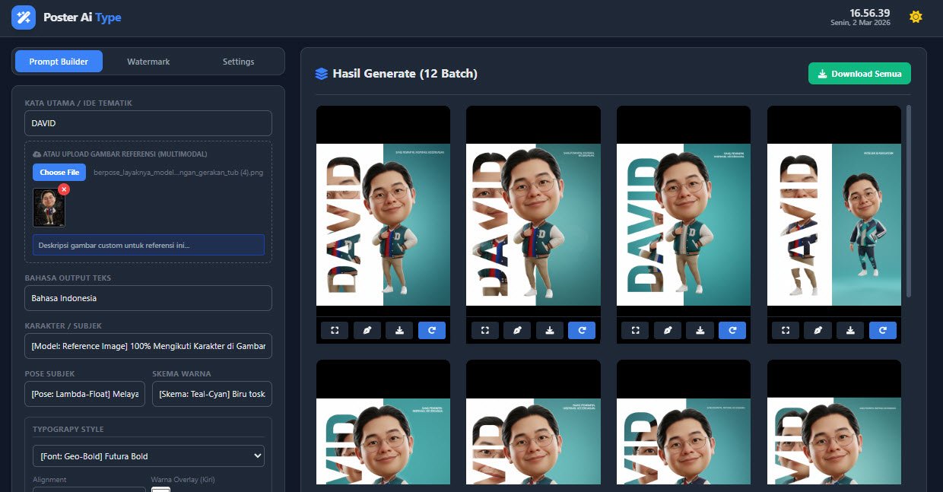Image resolution: width=943 pixels, height=492 pixels.
Task: Regenerate the full-body DAVID poster
Action: click(x=883, y=330)
